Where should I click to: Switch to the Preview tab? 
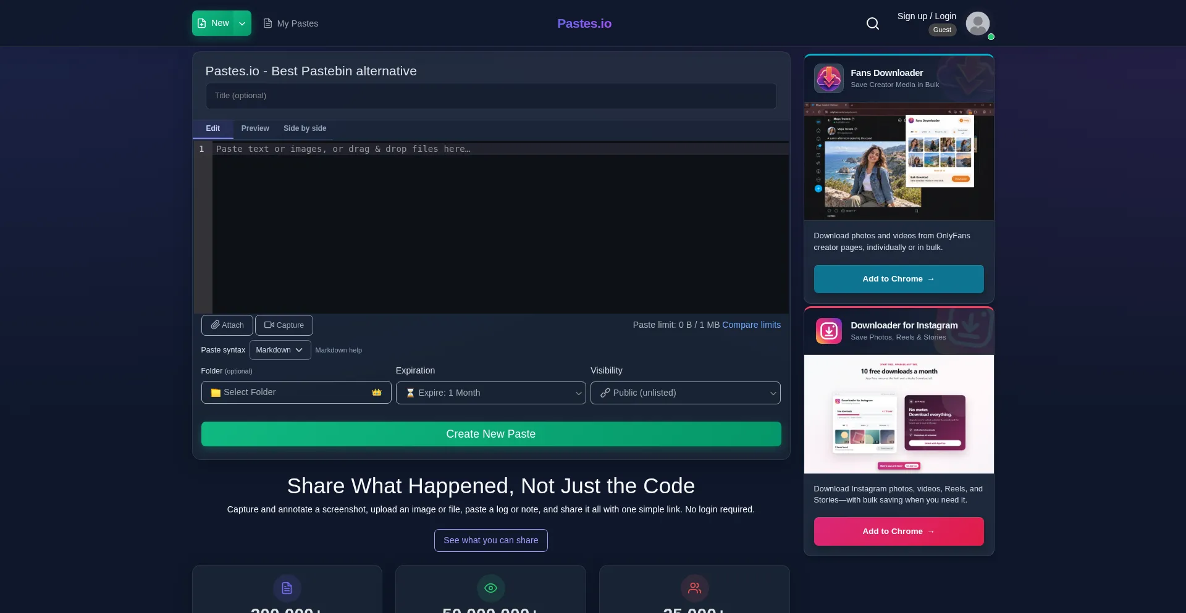click(255, 128)
